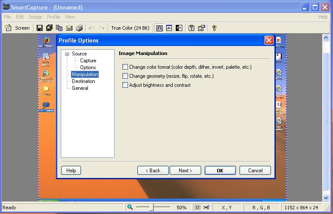Open the Image menu
The width and height of the screenshot is (333, 214).
[x=35, y=17]
